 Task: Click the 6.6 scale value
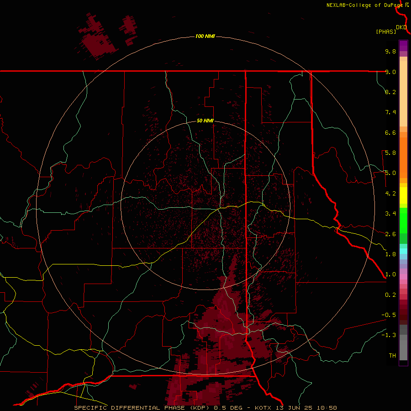point(390,132)
